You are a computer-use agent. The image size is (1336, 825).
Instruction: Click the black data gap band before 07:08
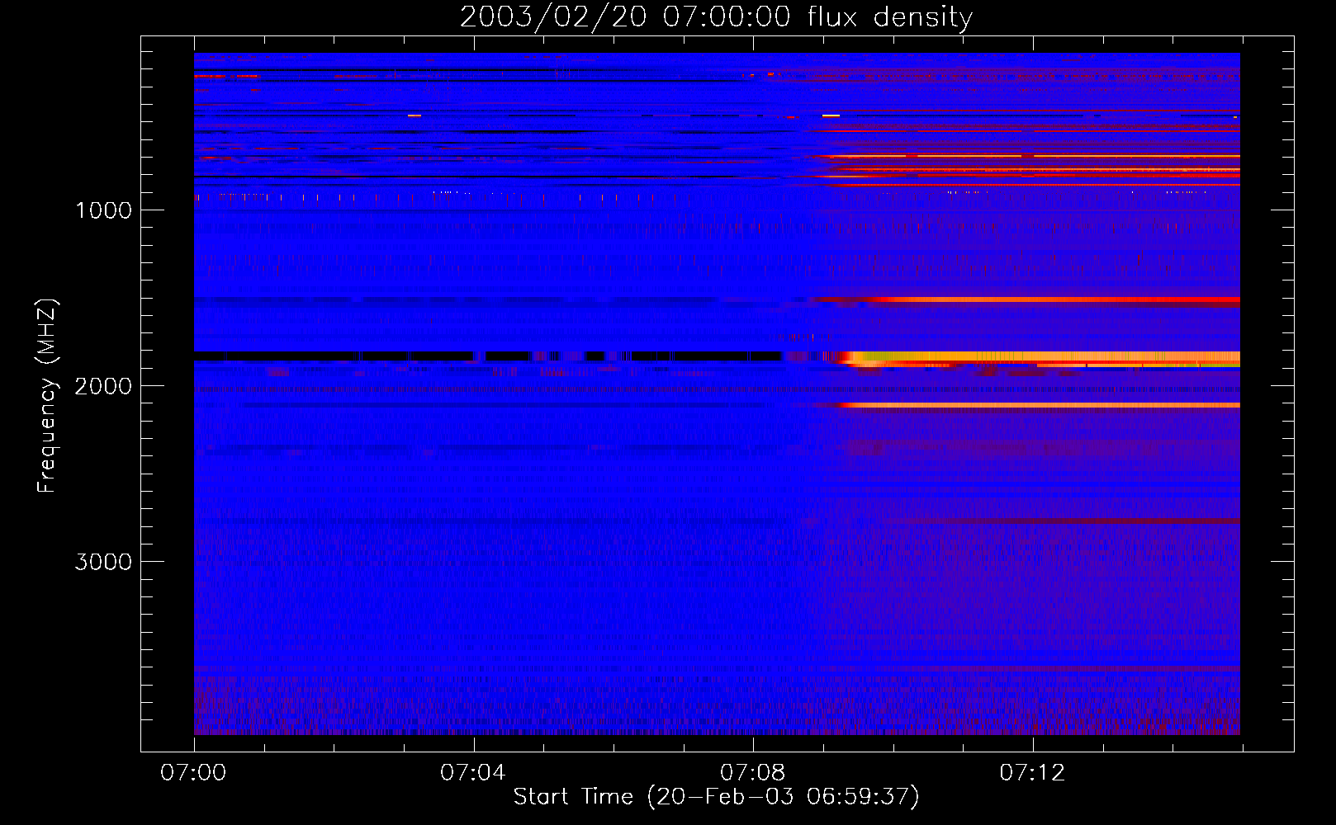point(487,356)
